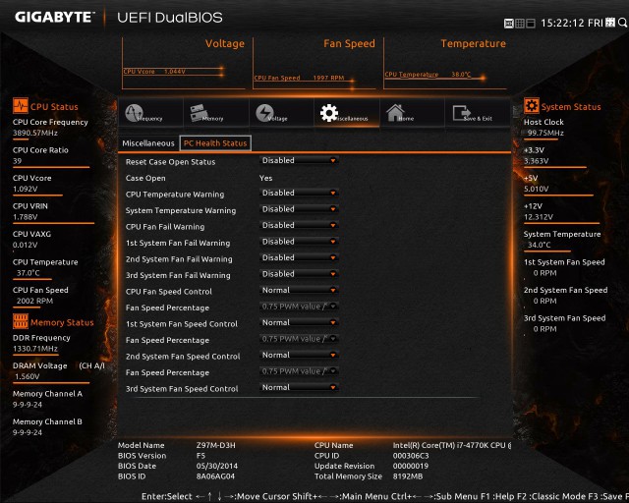Viewport: 629px width, 503px height.
Task: Open 1st System Fan Fail Warning dropdown
Action: (299, 242)
